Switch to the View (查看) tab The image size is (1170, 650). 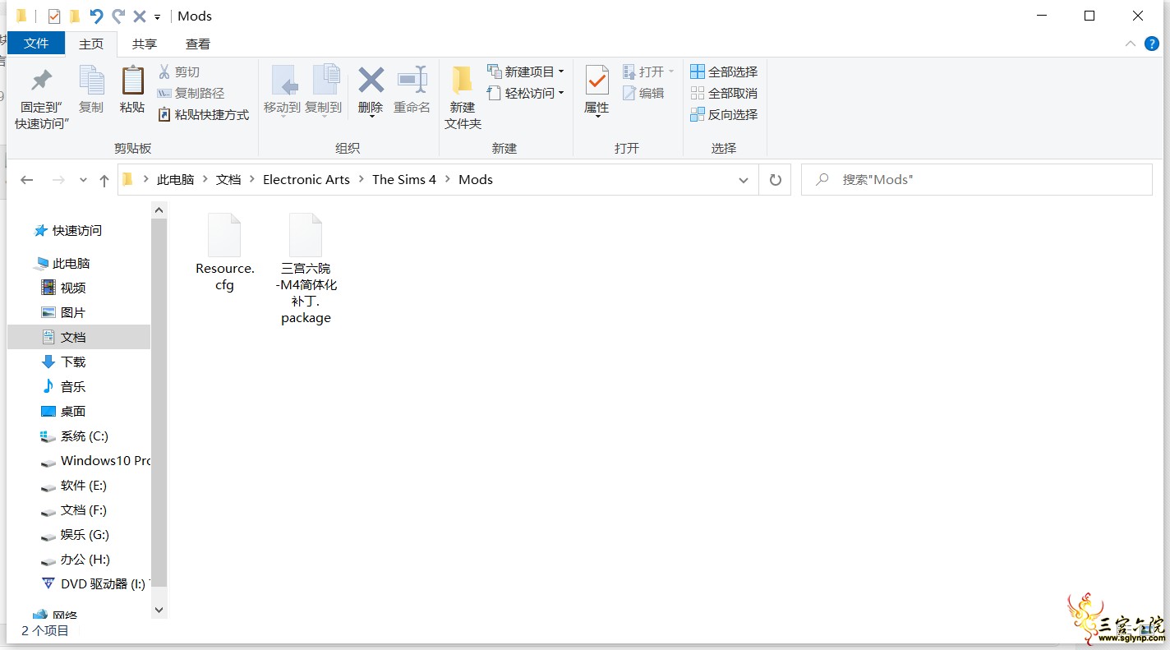coord(197,44)
